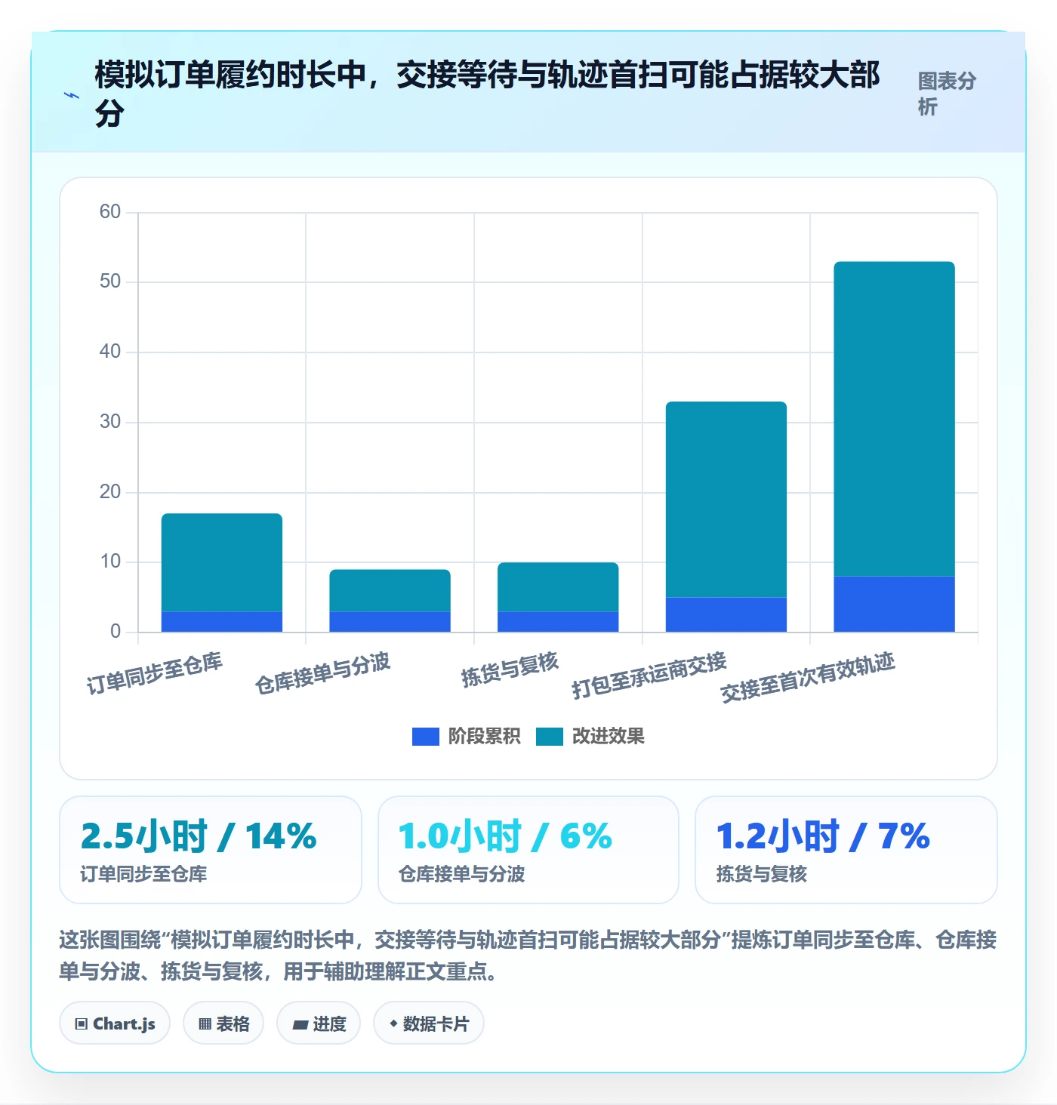Image resolution: width=1057 pixels, height=1105 pixels.
Task: Click the description paragraph starting with 这张图围绕
Action: point(528,955)
